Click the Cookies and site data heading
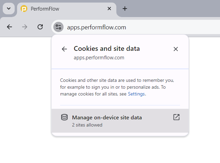This screenshot has height=163, width=220. (107, 48)
